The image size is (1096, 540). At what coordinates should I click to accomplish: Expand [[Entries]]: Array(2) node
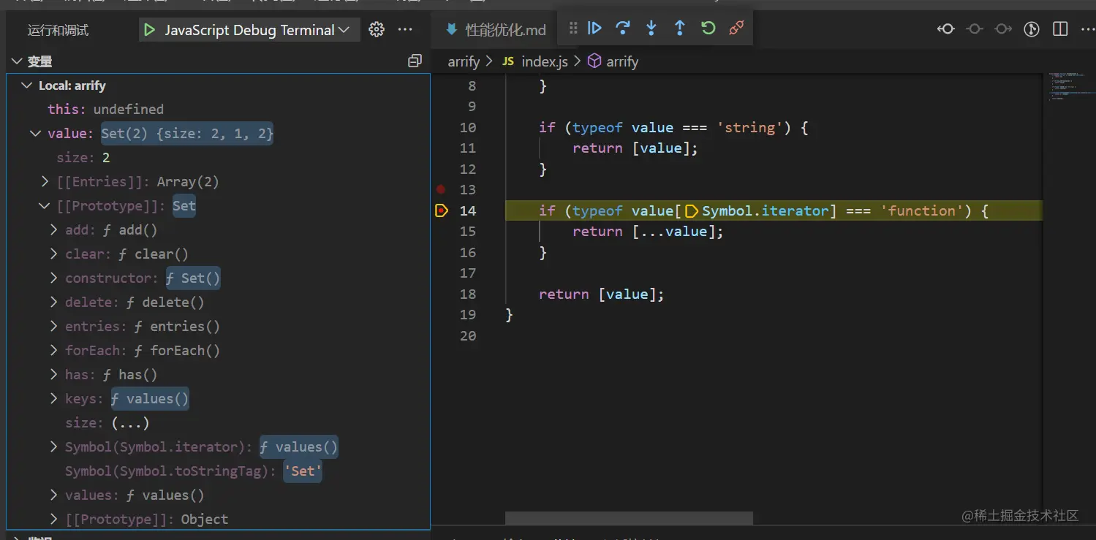tap(45, 182)
